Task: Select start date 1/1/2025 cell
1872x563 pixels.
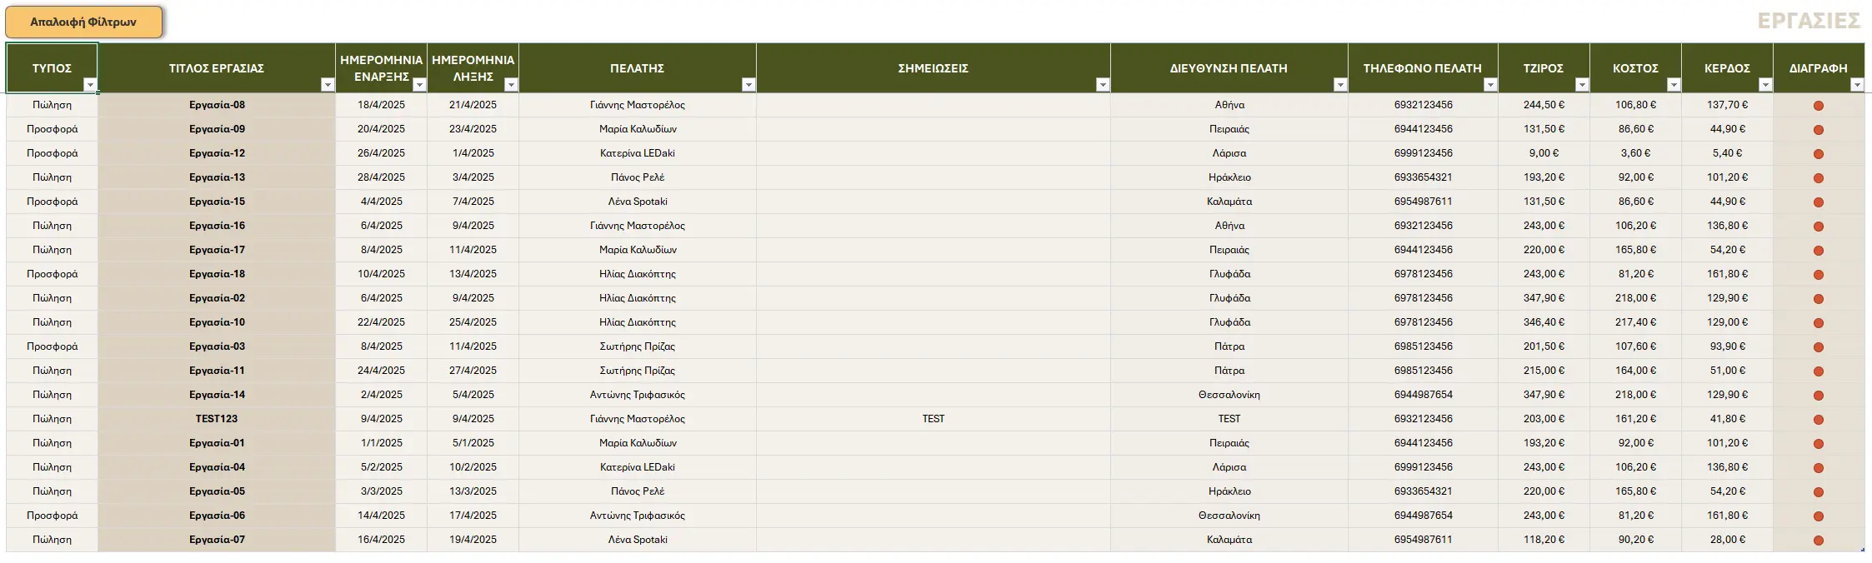Action: [x=382, y=443]
